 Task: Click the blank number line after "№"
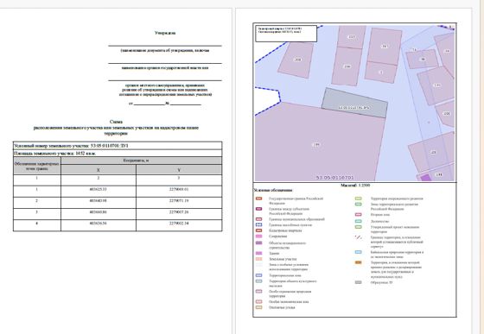pos(186,104)
